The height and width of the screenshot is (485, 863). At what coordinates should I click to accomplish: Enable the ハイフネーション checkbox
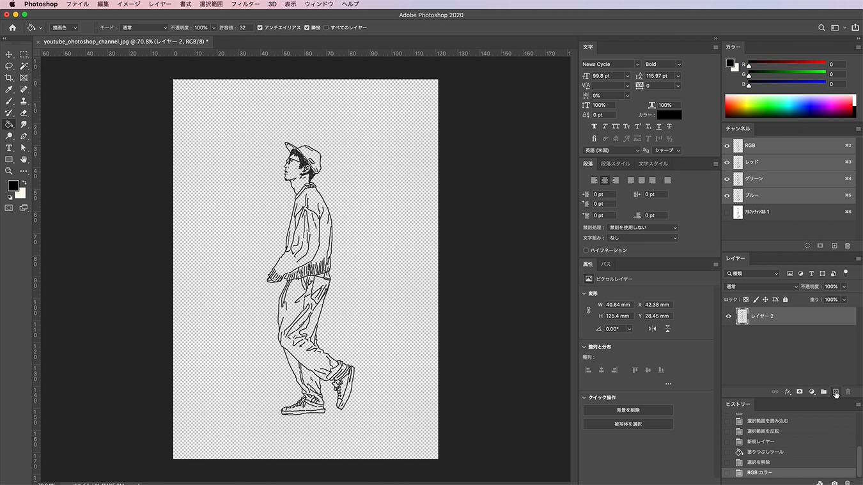(x=586, y=250)
